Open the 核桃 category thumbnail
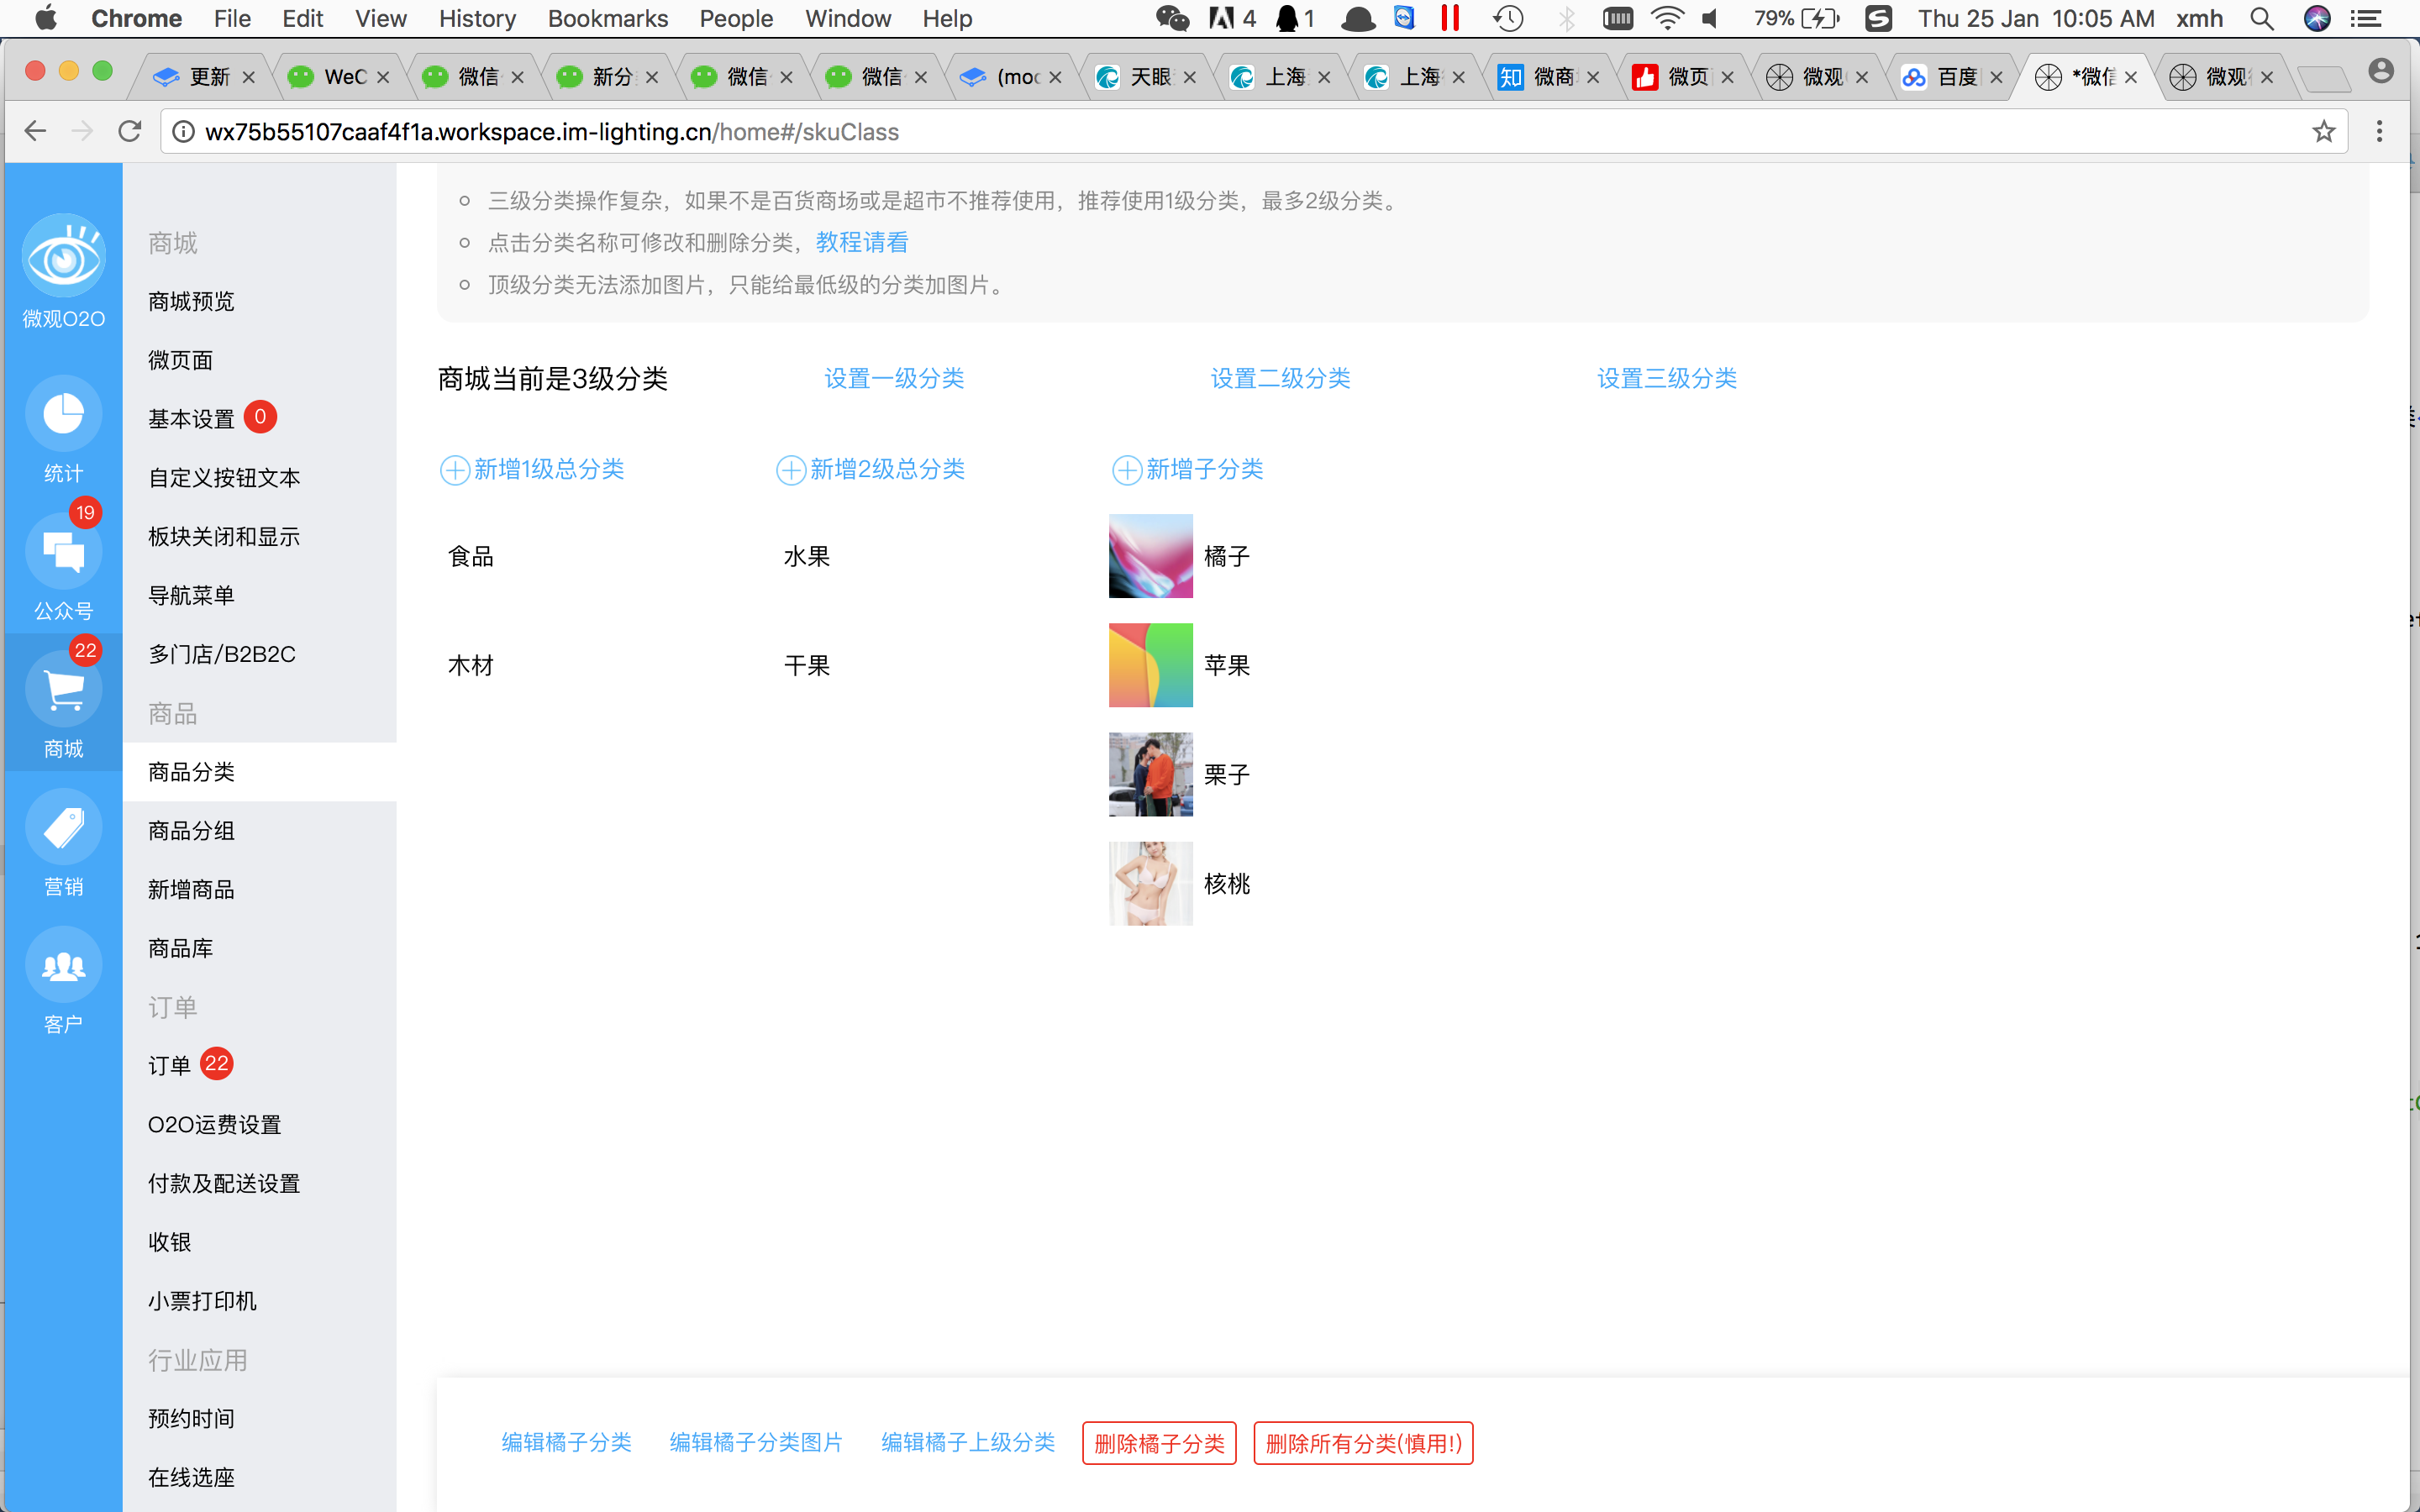The image size is (2420, 1512). (x=1151, y=883)
